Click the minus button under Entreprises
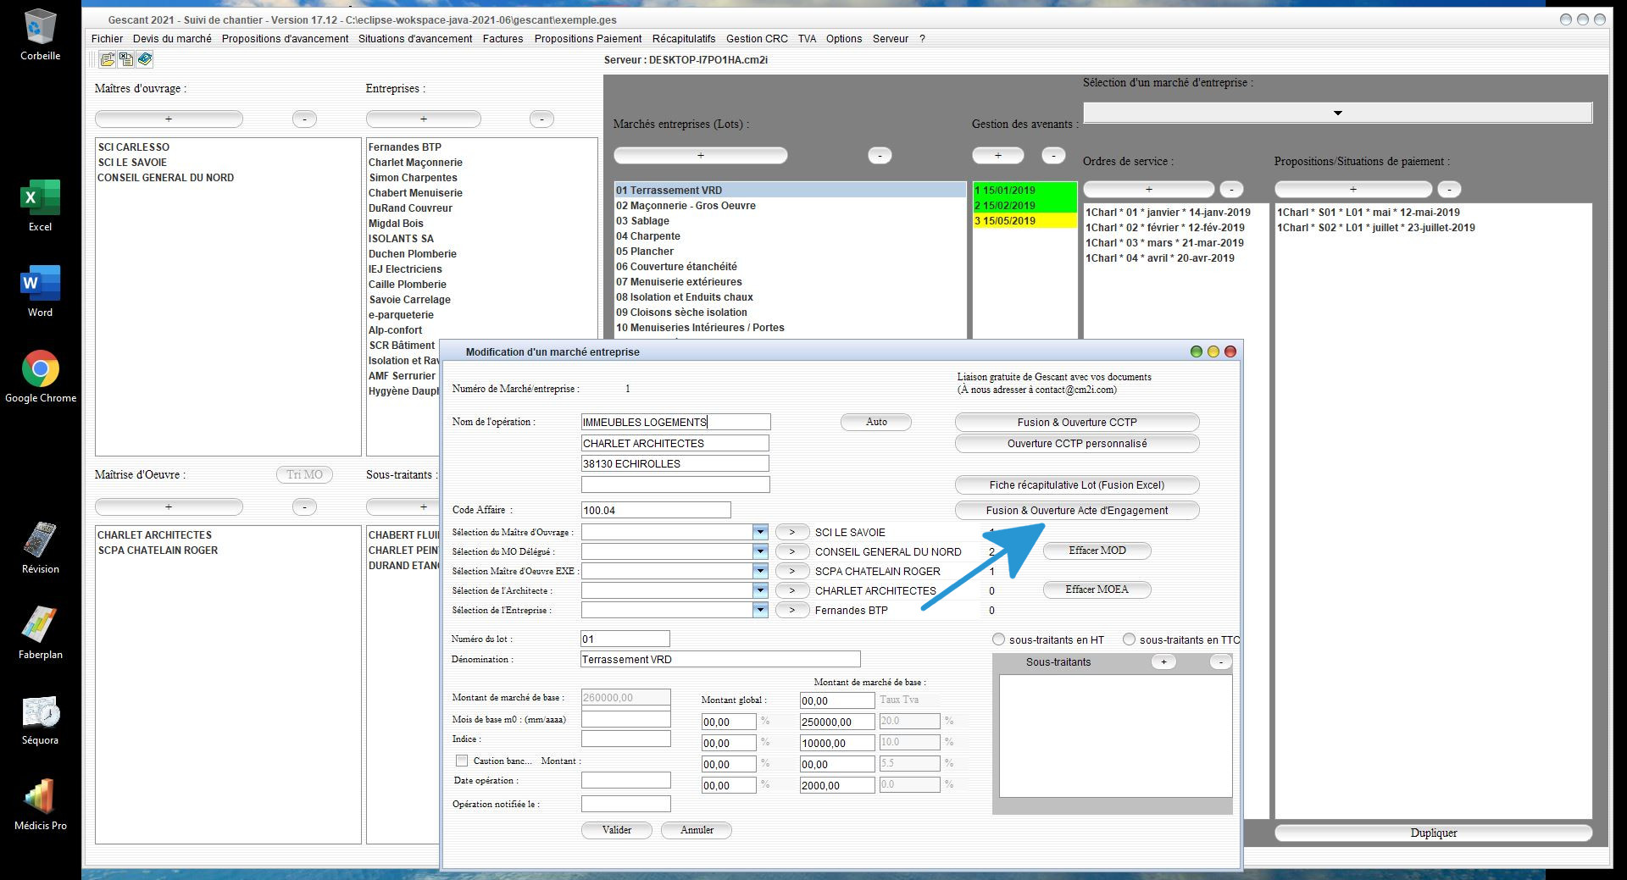Screen dimensions: 1627x880 541,119
